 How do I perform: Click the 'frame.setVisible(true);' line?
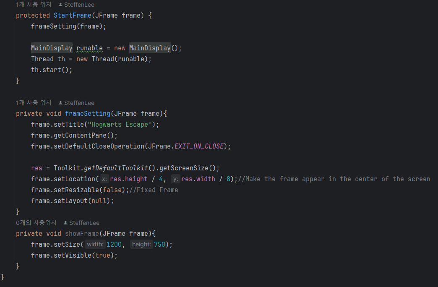(74, 255)
